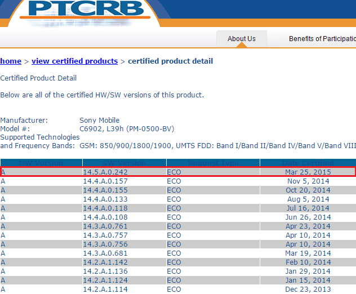Click the SW Version column header
This screenshot has width=356, height=294.
124,163
